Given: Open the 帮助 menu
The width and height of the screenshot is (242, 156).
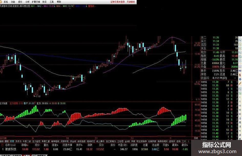Looking at the screenshot, I should pyautogui.click(x=59, y=2).
